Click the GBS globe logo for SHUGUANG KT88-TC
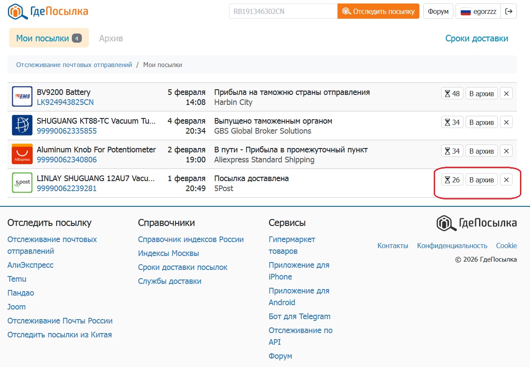 pyautogui.click(x=22, y=125)
